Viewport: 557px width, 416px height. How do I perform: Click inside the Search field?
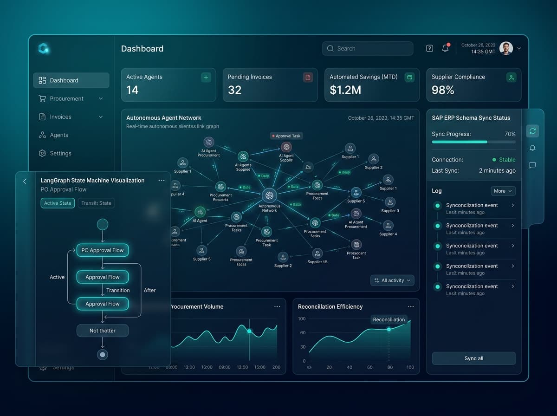pos(368,48)
